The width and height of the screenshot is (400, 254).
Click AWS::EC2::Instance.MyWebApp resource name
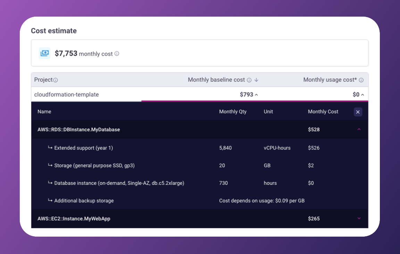[x=74, y=219]
